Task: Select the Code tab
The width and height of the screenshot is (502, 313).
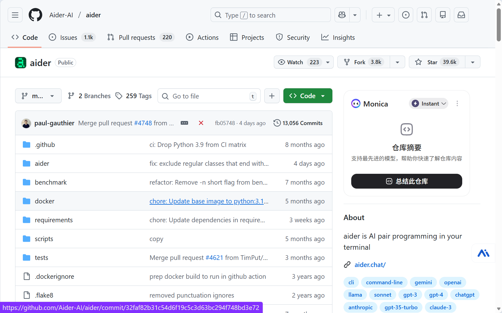Action: [25, 37]
